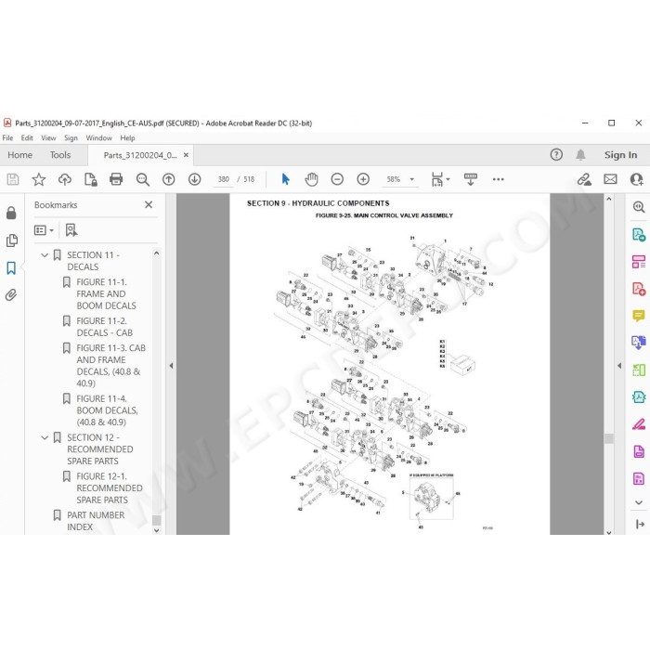Open more tools ellipsis

499,179
